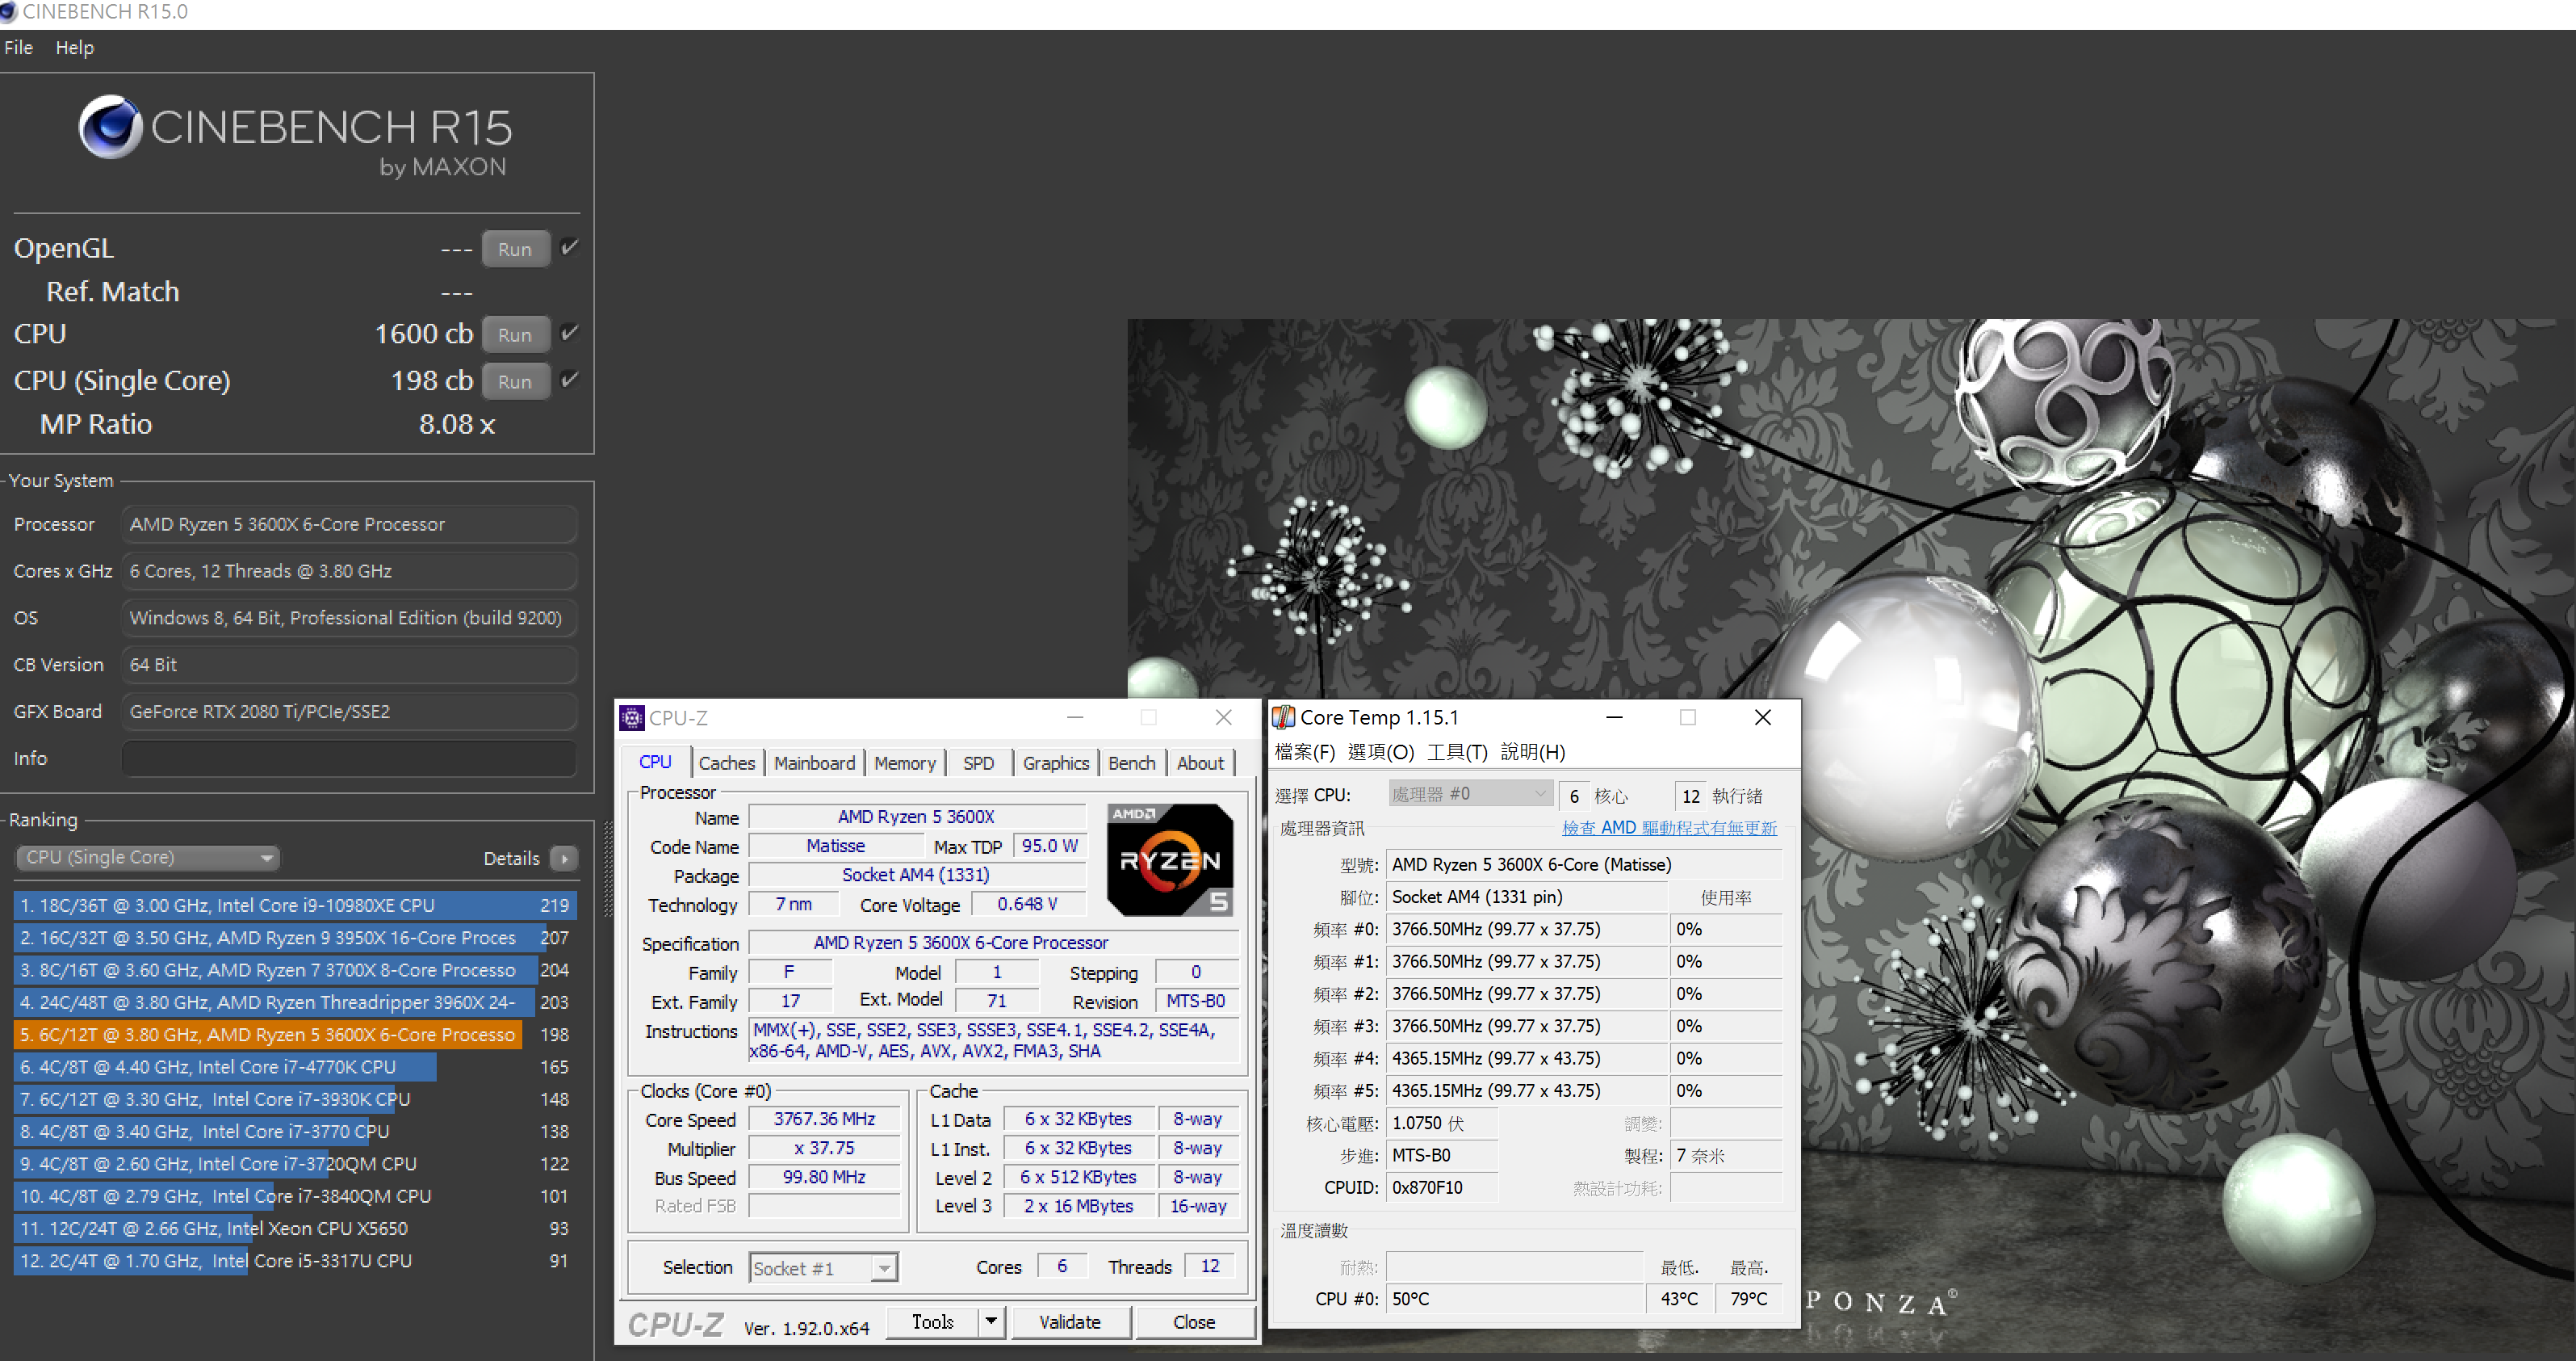Screen dimensions: 2576x1361
Task: Switch to the Graphics tab in CPU-Z
Action: (1055, 762)
